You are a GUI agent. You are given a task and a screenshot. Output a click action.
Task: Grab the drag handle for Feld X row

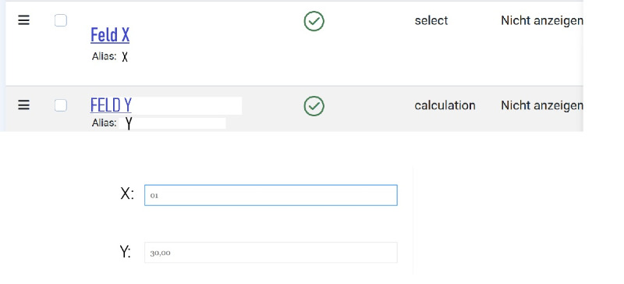click(24, 20)
